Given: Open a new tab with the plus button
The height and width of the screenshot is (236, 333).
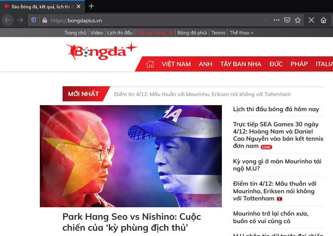Looking at the screenshot, I should pyautogui.click(x=91, y=6).
